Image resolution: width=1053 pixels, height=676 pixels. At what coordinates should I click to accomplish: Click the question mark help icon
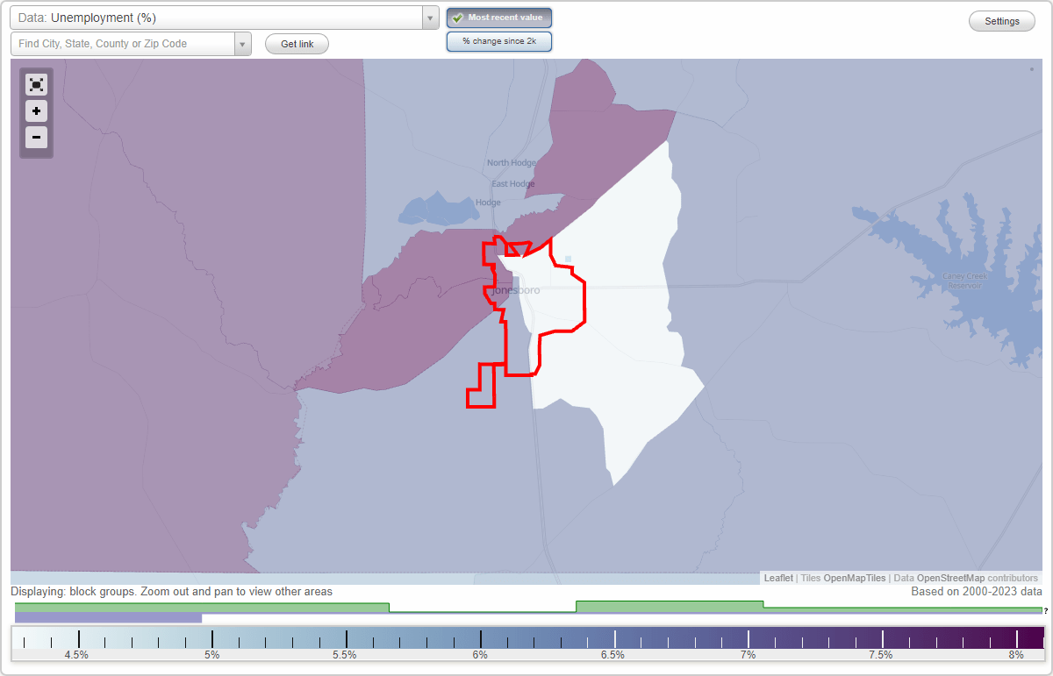click(x=1046, y=611)
